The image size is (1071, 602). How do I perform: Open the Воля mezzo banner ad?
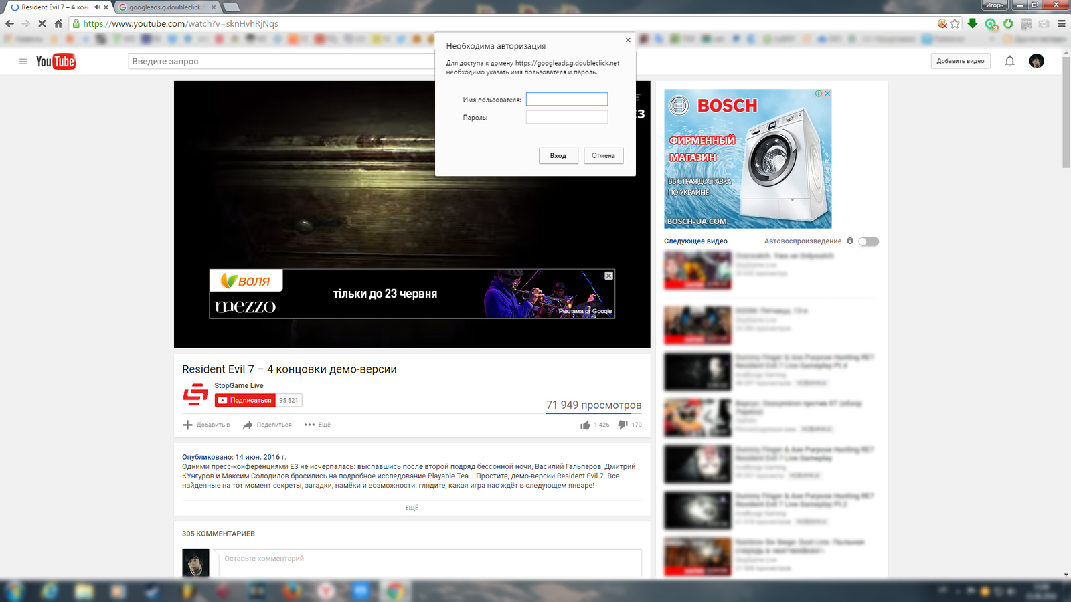[x=412, y=294]
